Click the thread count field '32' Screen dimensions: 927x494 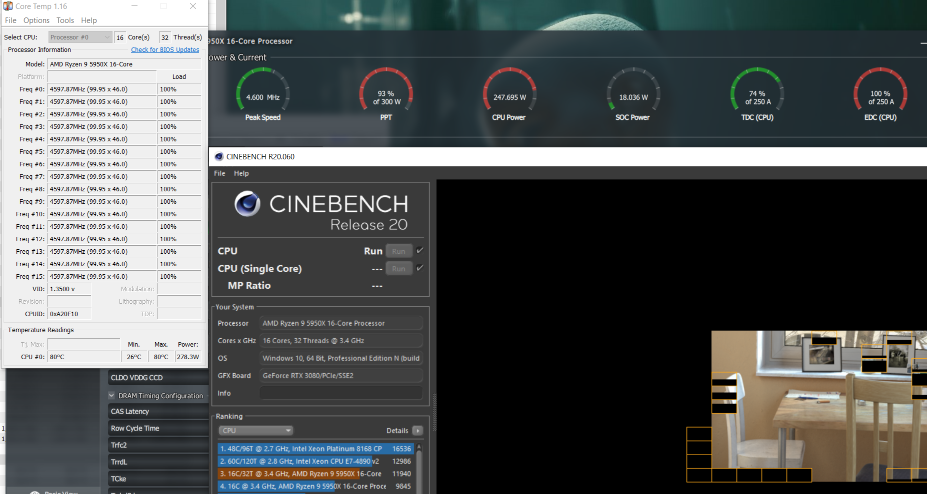pyautogui.click(x=165, y=37)
